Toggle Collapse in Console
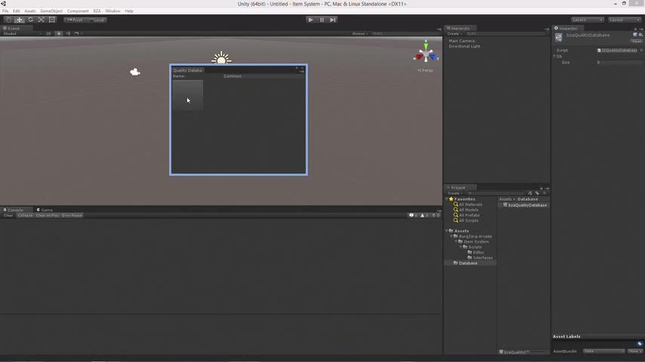The image size is (645, 362). click(x=25, y=215)
